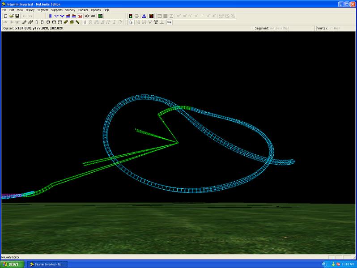Click the New file icon
The image size is (357, 268).
pos(5,16)
